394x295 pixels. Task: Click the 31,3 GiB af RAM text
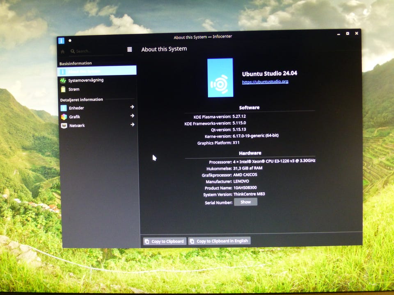248,168
